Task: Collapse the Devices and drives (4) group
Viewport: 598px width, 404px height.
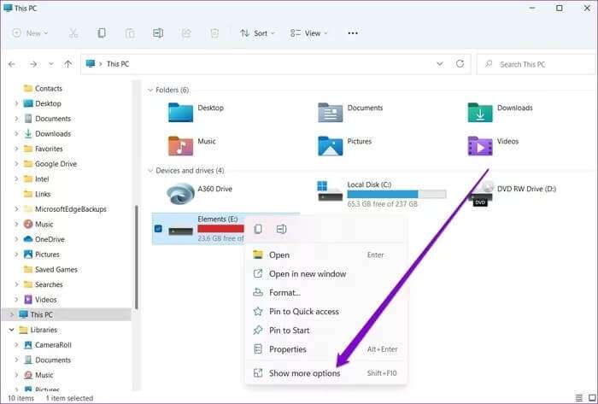Action: coord(150,170)
